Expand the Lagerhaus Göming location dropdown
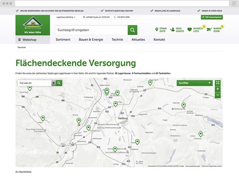 pyautogui.click(x=66, y=17)
